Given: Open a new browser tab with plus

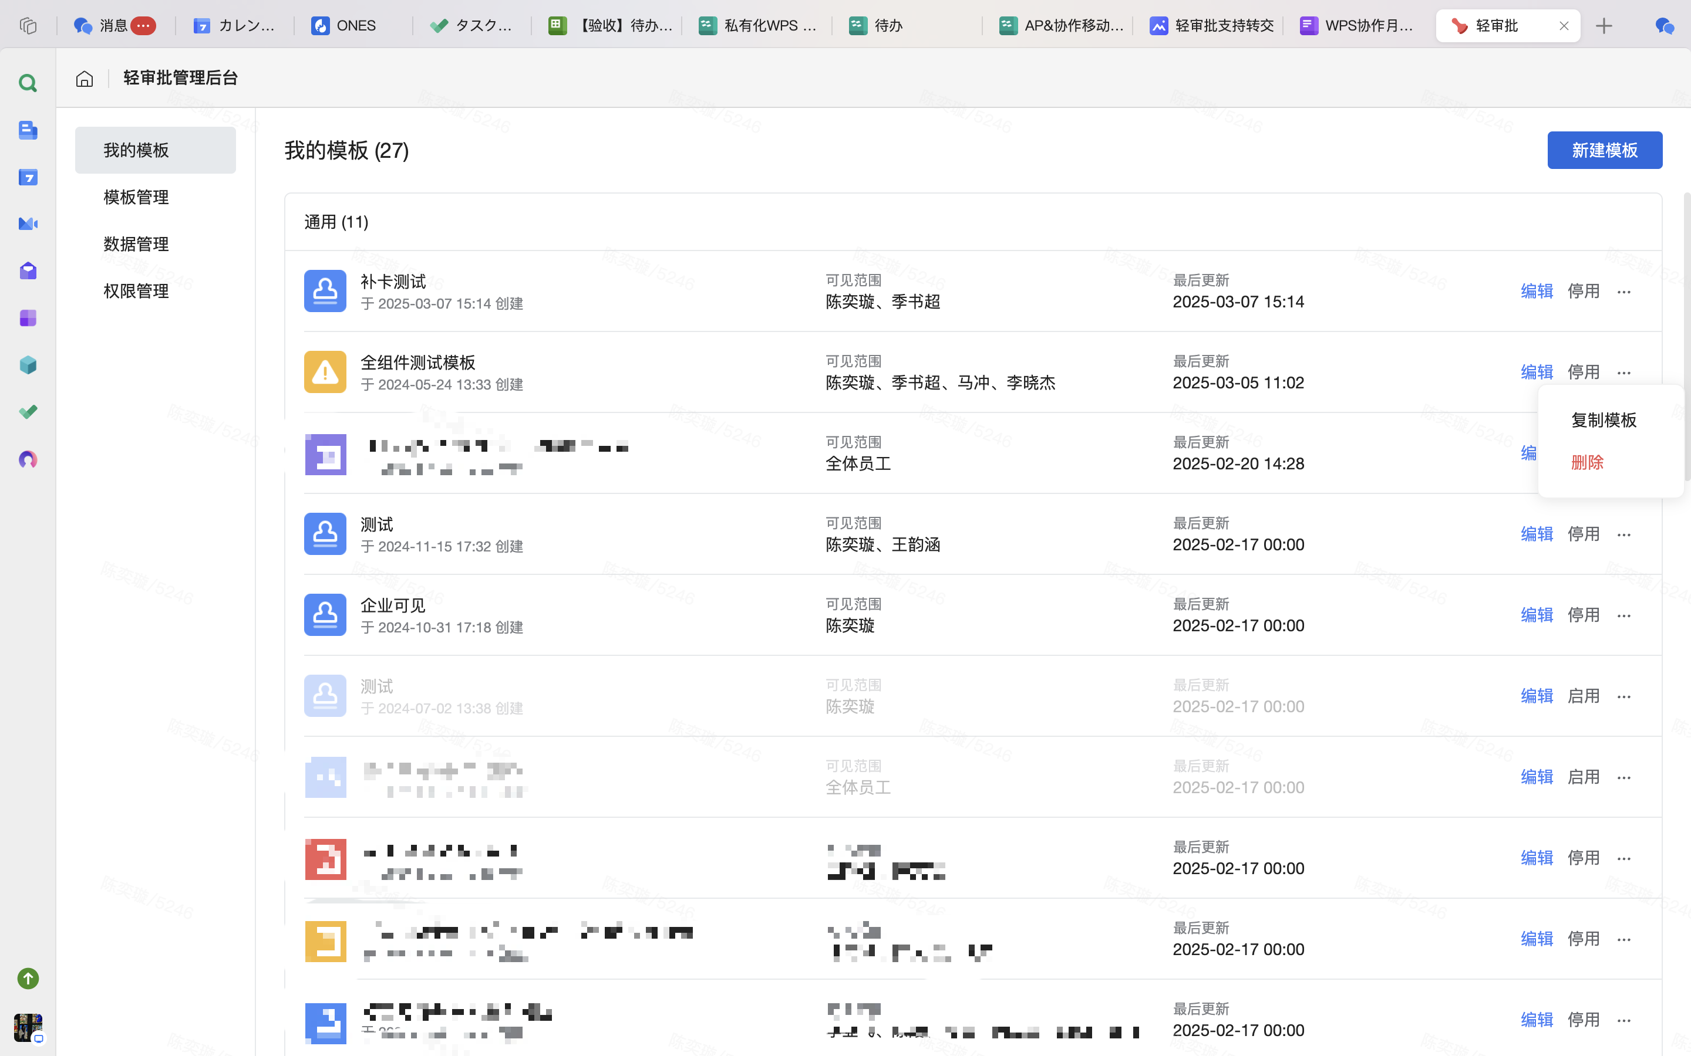Looking at the screenshot, I should coord(1604,26).
